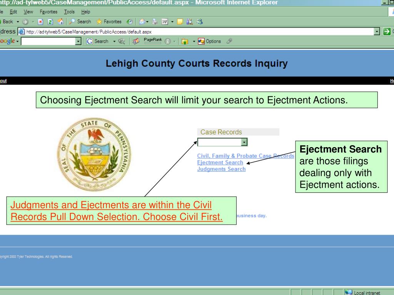Open the Edit menu

point(13,12)
